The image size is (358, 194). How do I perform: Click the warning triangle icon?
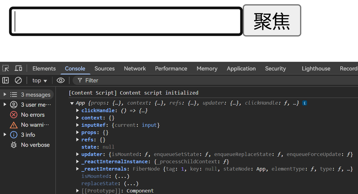(14, 125)
